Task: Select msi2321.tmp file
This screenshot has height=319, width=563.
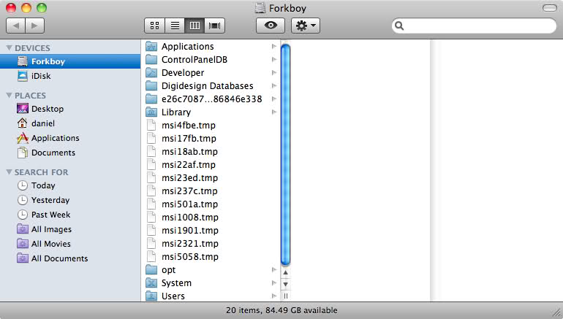Action: [x=211, y=244]
